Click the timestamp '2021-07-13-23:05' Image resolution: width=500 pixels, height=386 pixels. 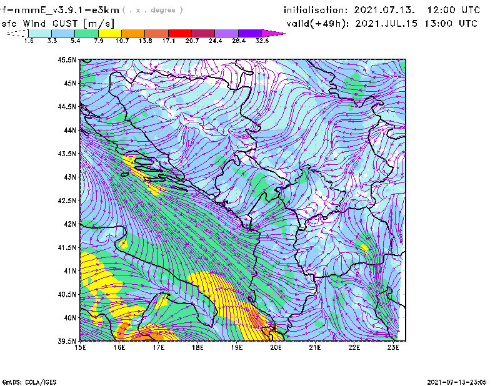[457, 382]
